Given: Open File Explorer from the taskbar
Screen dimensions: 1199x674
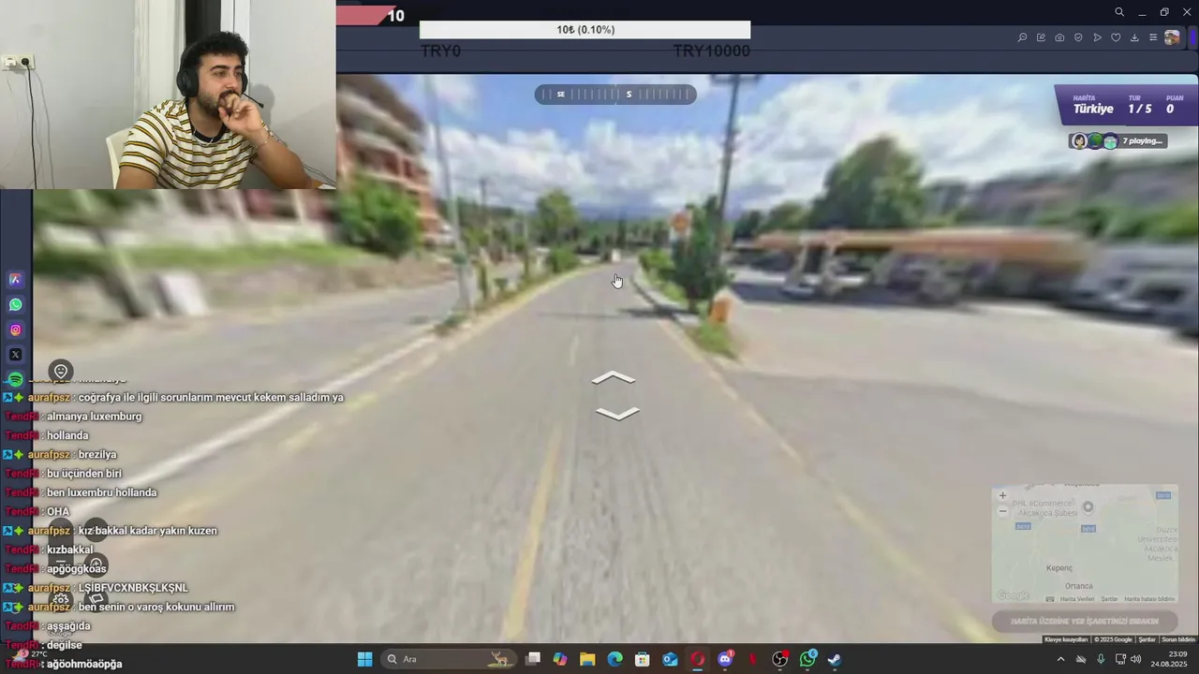Looking at the screenshot, I should pos(587,659).
